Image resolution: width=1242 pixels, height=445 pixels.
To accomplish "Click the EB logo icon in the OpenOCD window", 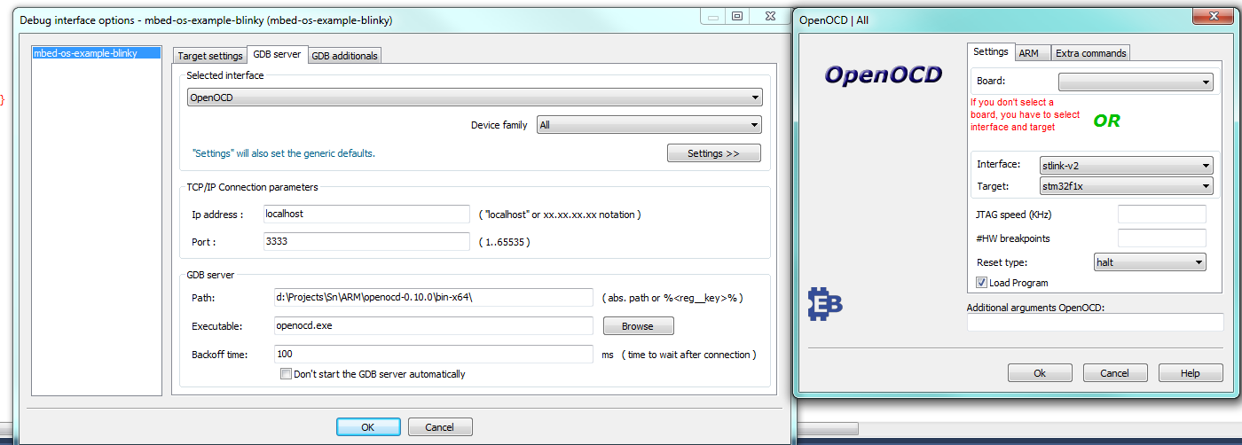I will [825, 304].
